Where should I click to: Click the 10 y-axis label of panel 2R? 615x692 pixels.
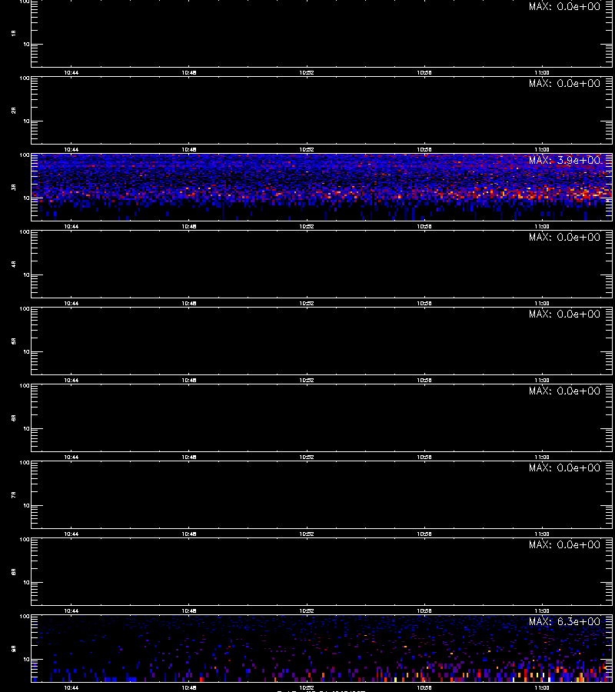click(26, 121)
